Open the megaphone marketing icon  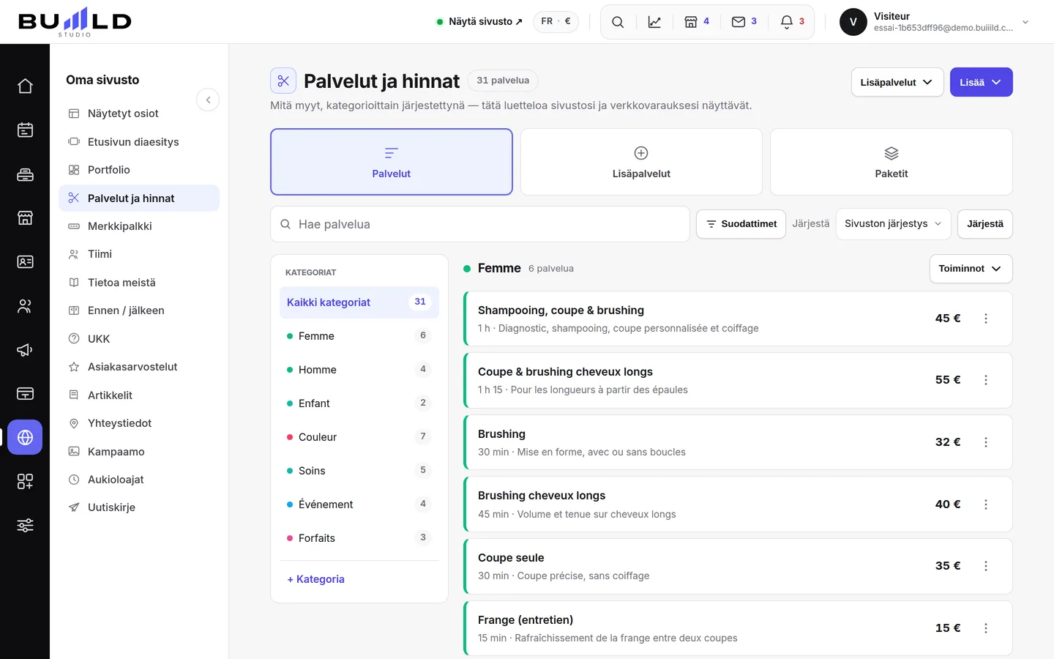click(x=25, y=350)
